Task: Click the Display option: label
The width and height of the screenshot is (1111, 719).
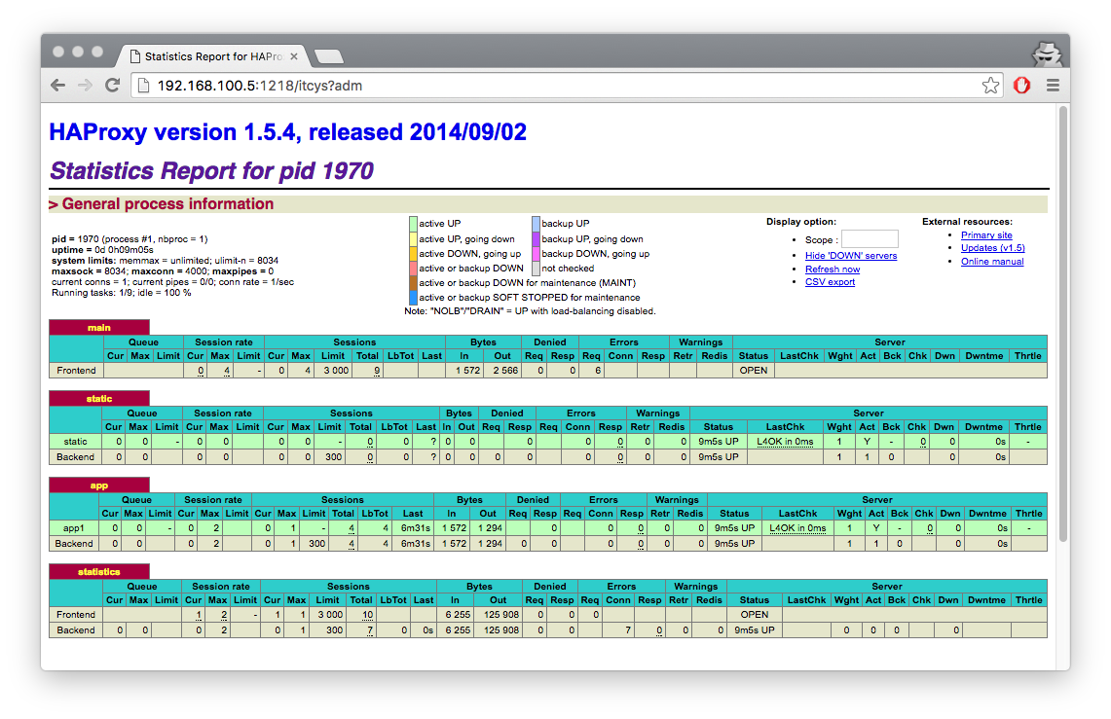Action: 801,222
